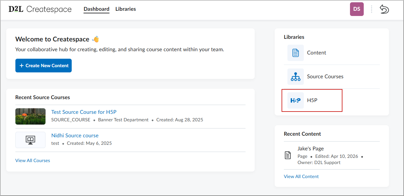Open Test Source Course for H5P link

coord(84,112)
